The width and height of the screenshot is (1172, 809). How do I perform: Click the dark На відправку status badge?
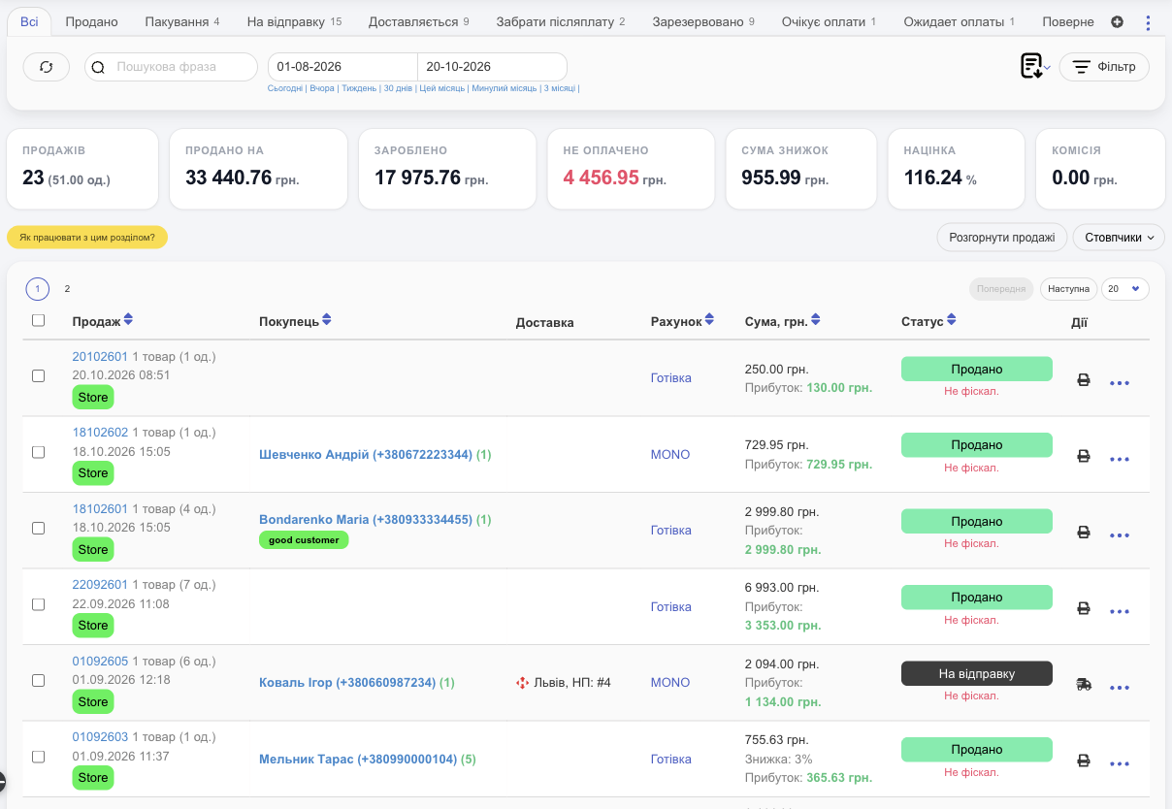pos(977,673)
